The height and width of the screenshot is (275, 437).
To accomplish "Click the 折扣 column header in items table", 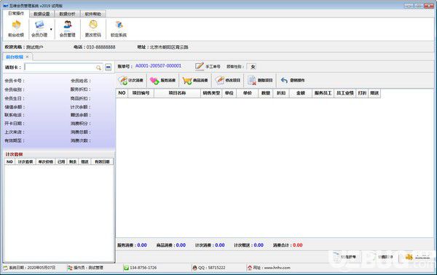I will pyautogui.click(x=281, y=93).
